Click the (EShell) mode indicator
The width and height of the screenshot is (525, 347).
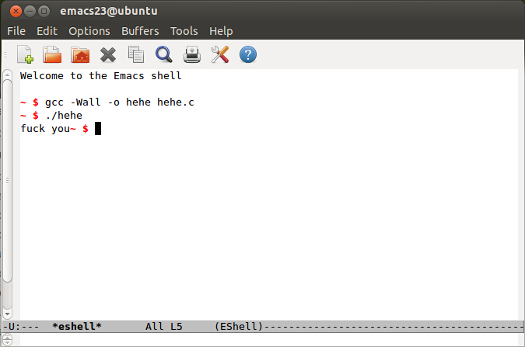coord(239,326)
